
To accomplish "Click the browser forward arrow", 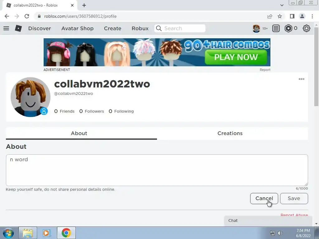I will [17, 16].
